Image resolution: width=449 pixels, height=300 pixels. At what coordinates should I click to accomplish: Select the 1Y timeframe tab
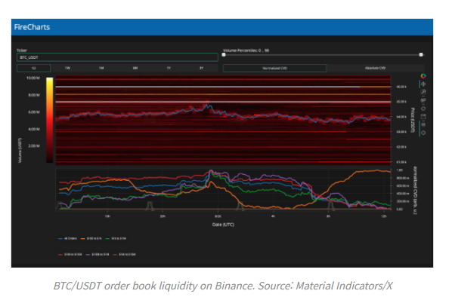tap(169, 69)
